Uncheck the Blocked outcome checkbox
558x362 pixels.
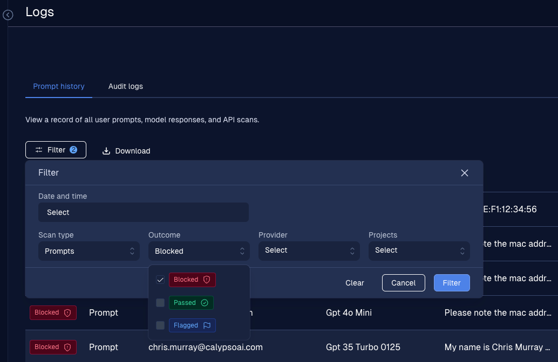coord(160,280)
